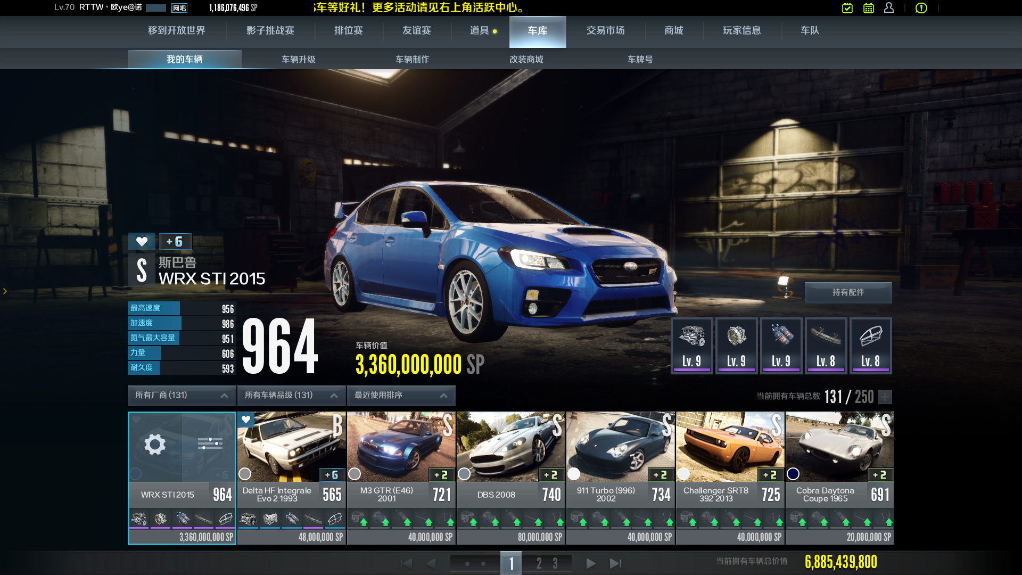1022x575 pixels.
Task: Select the DBS 2008 car card
Action: click(511, 478)
